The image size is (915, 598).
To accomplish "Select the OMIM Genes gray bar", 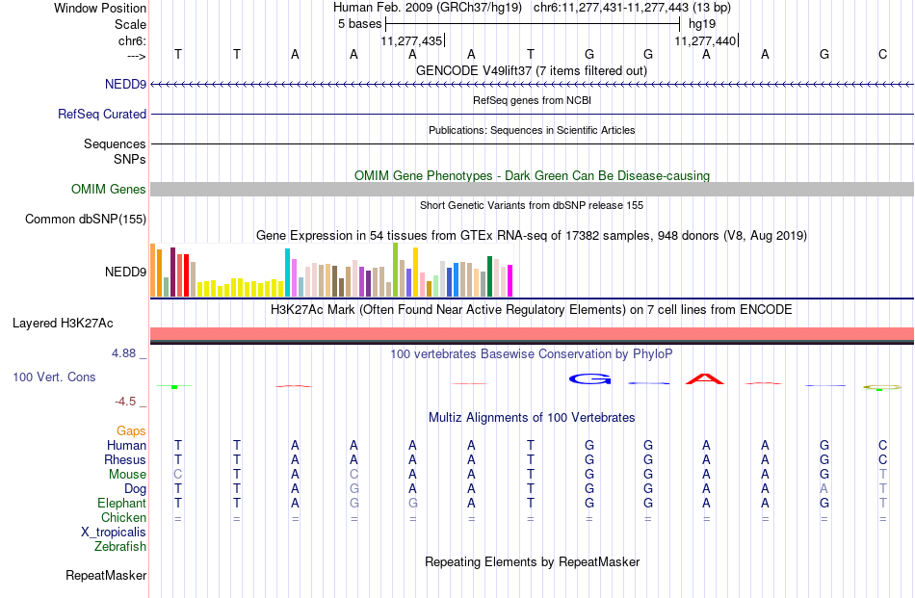I will 532,189.
